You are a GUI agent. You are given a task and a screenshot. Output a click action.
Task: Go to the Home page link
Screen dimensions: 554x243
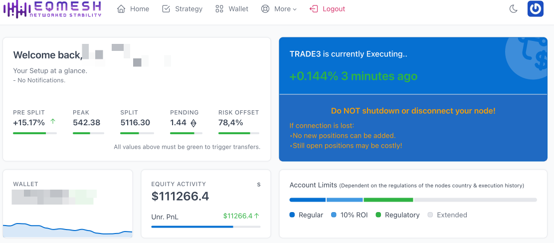click(139, 9)
